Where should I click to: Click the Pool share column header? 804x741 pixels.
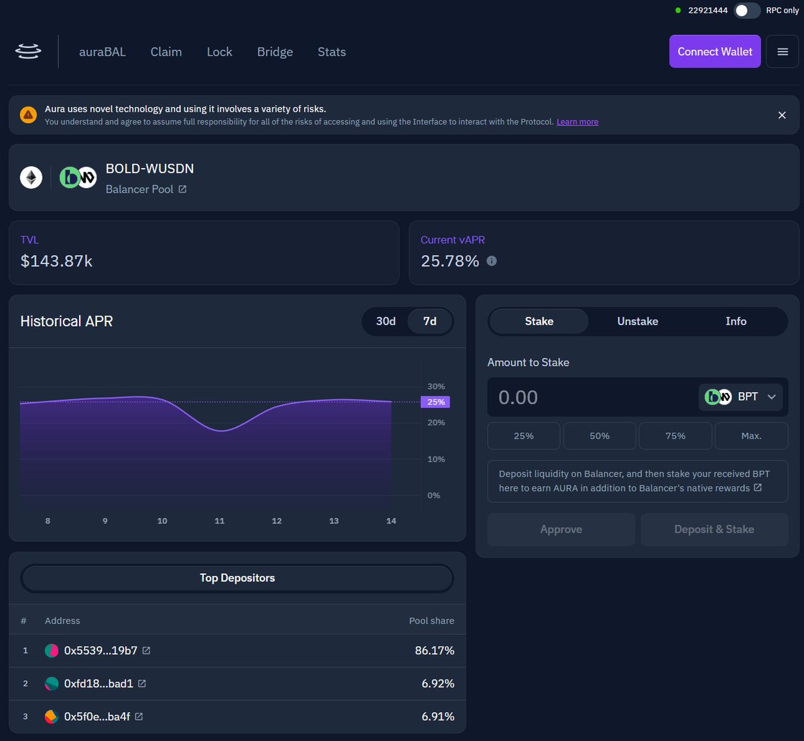tap(431, 621)
